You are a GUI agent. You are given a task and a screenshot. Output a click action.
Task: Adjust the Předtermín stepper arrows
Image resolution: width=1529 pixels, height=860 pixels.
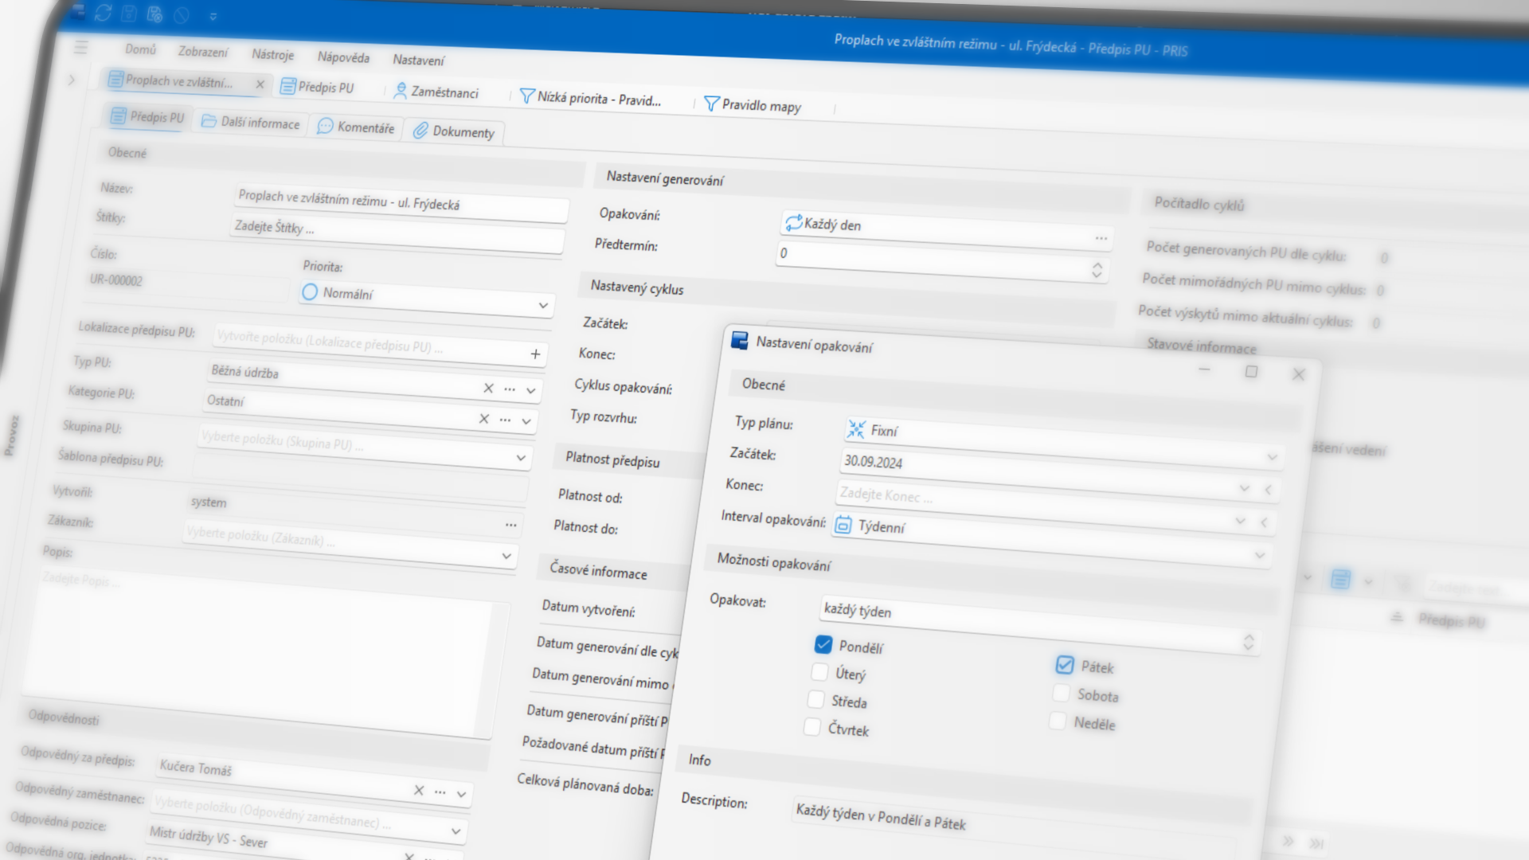click(x=1097, y=271)
